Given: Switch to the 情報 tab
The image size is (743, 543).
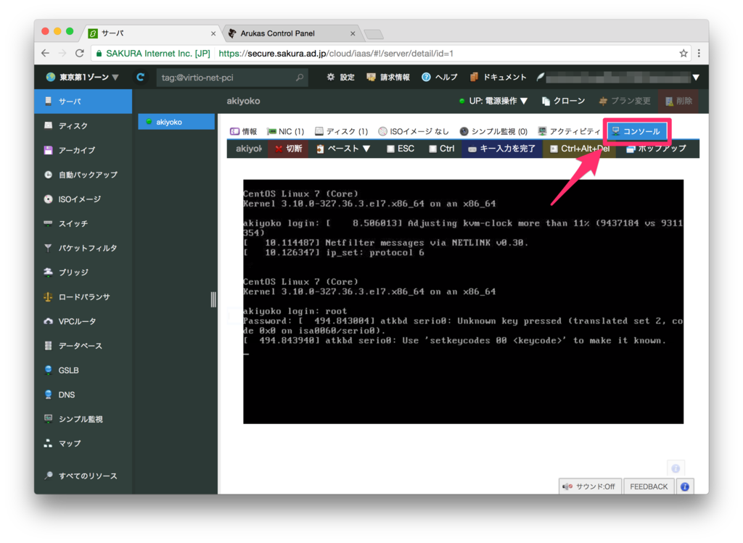Looking at the screenshot, I should tap(243, 131).
